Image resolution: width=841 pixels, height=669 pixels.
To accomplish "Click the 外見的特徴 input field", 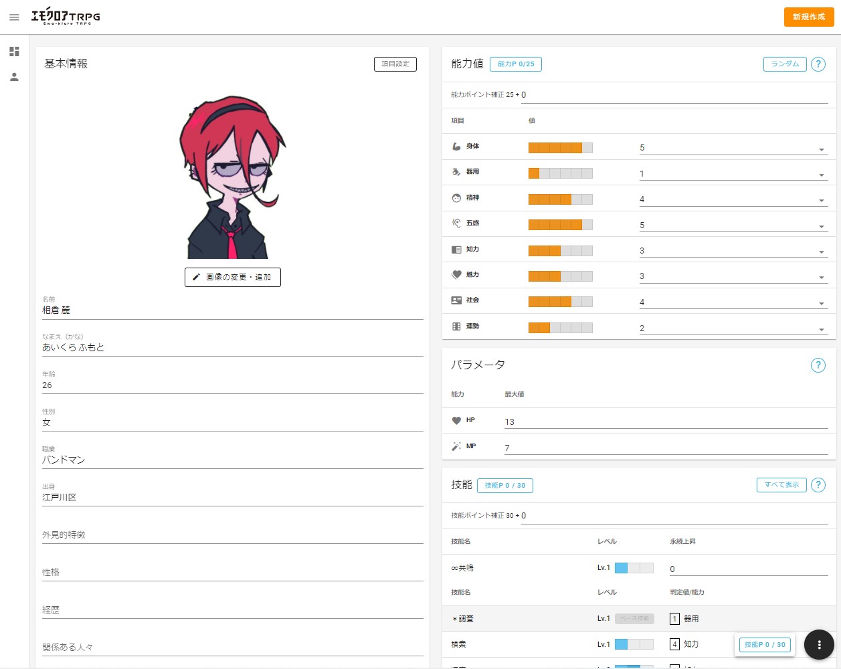I will (232, 535).
